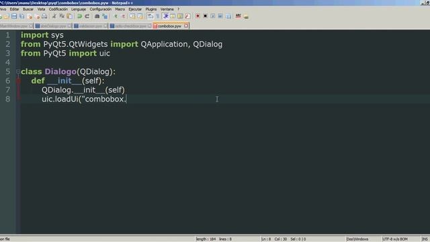Toggle the indent guide toolbar icon
430x242 pixels.
point(166,16)
